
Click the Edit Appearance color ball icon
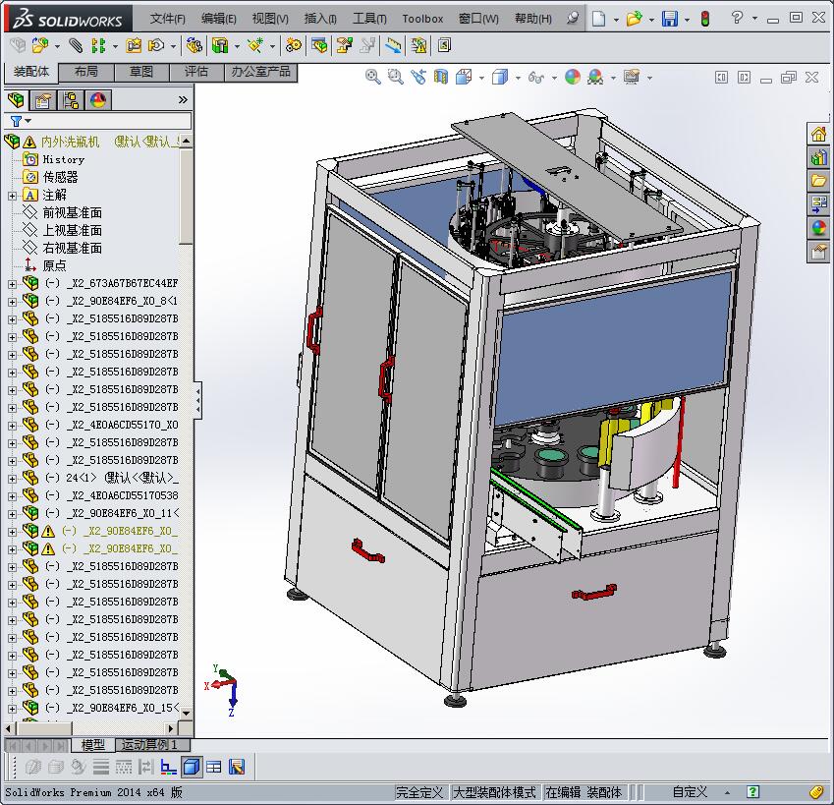point(573,77)
